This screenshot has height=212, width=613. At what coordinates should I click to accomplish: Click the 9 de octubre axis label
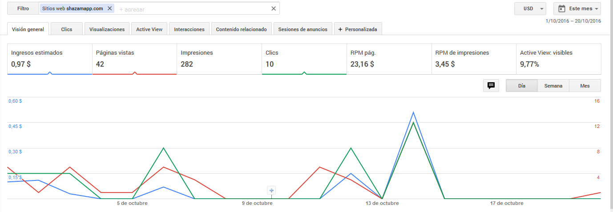coord(257,203)
